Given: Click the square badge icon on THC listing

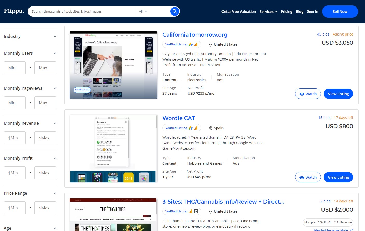Looking at the screenshot, I should tap(196, 211).
